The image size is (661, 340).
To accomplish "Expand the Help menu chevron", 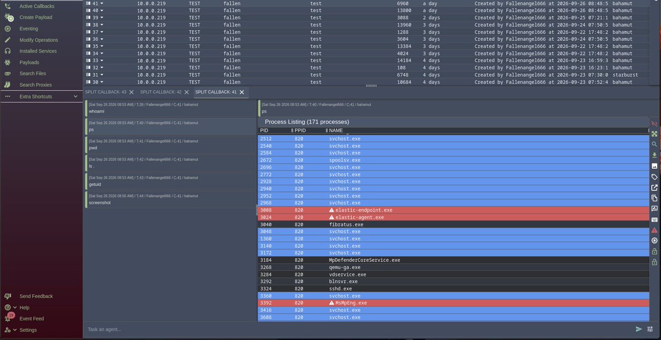I will (x=14, y=307).
